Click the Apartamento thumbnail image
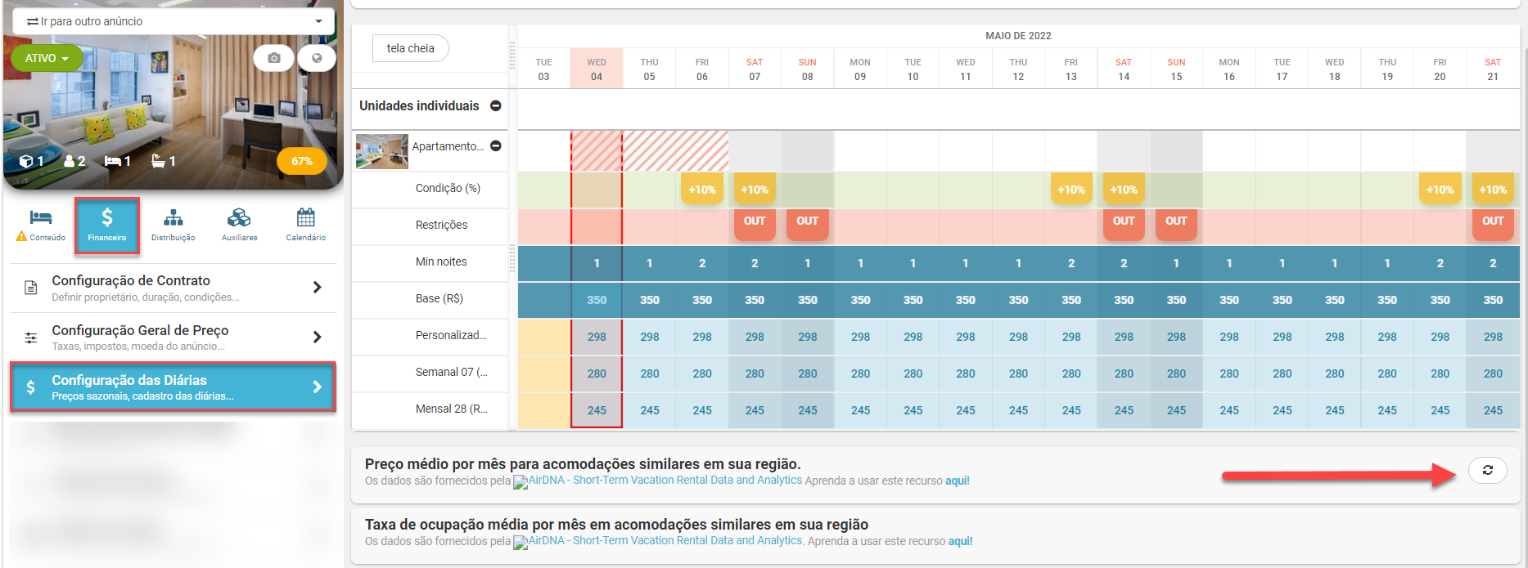The width and height of the screenshot is (1528, 568). click(381, 151)
